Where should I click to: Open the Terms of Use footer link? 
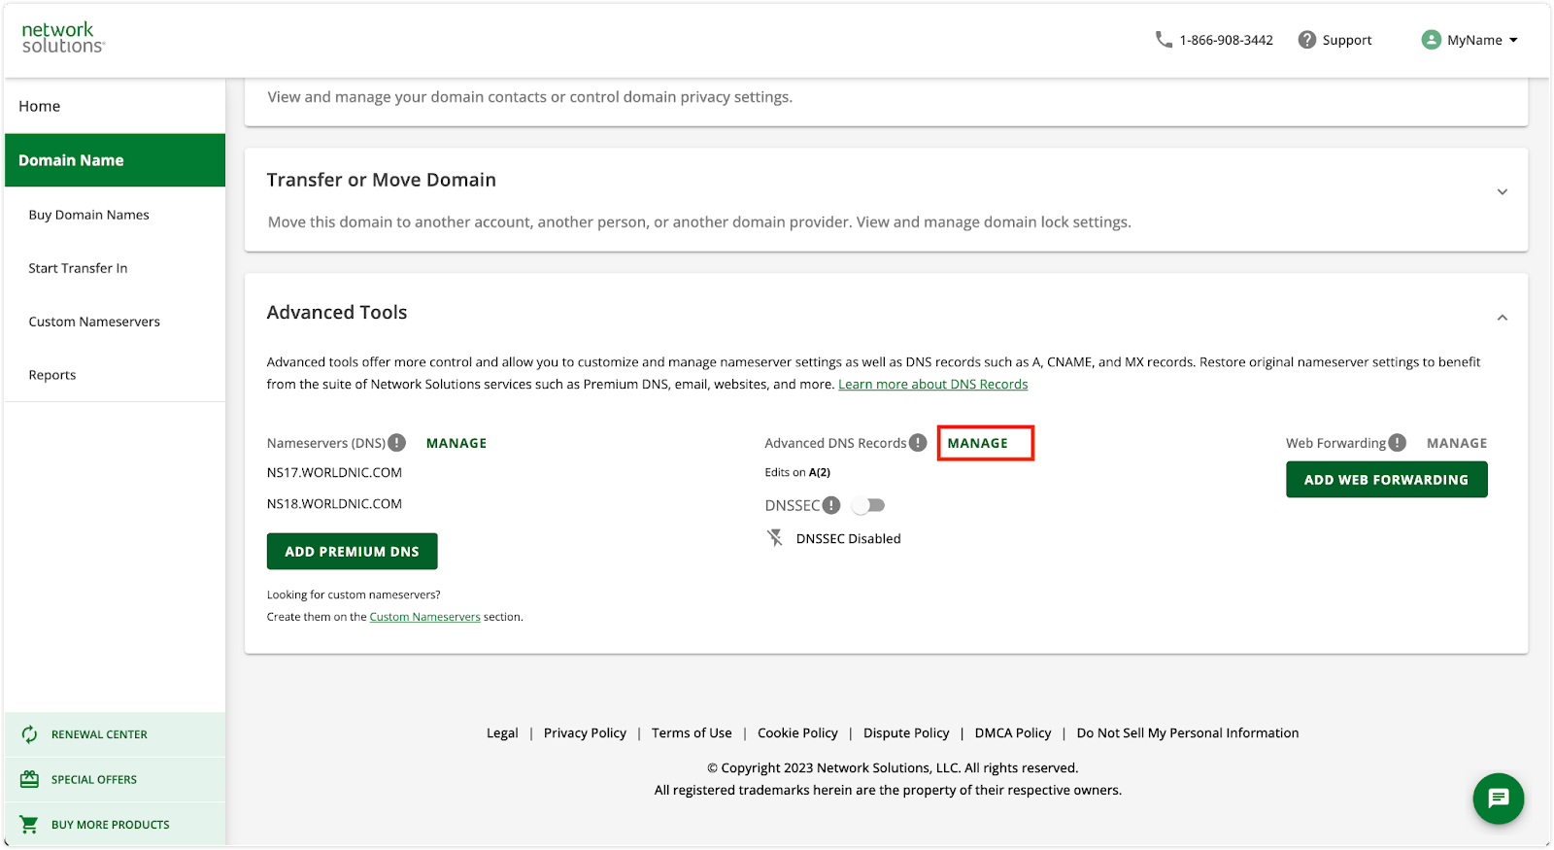pyautogui.click(x=692, y=733)
